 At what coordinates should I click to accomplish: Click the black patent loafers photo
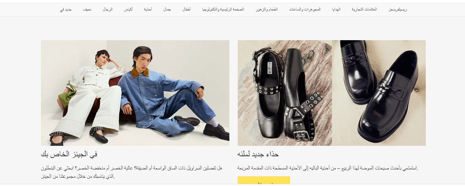379,93
